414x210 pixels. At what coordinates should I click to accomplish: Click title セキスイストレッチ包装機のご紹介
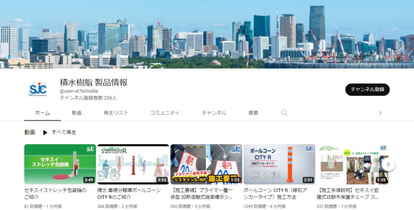[55, 194]
